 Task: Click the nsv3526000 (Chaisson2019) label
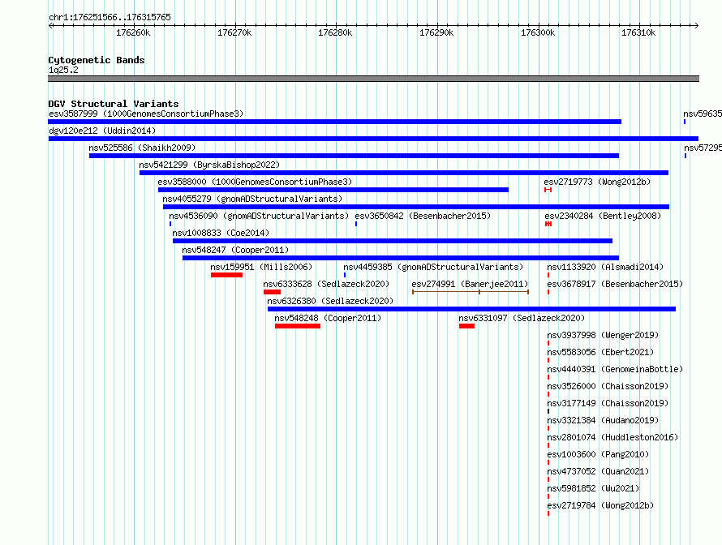point(608,386)
